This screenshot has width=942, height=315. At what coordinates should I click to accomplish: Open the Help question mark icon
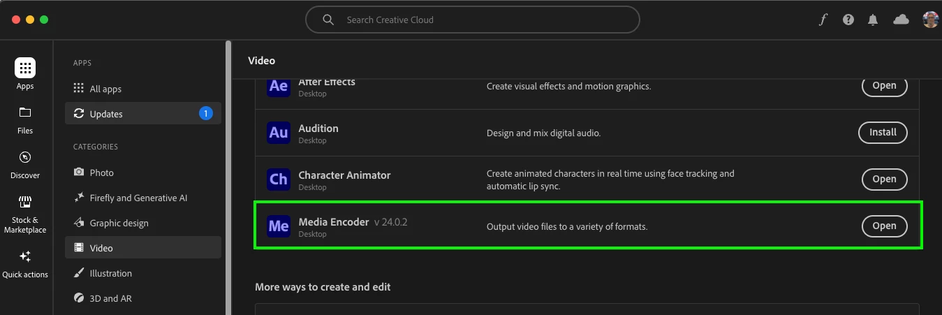click(848, 20)
